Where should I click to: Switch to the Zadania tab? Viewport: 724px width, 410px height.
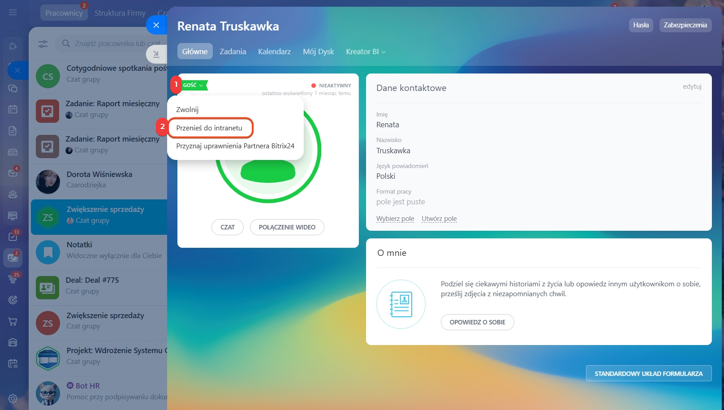[x=233, y=52]
